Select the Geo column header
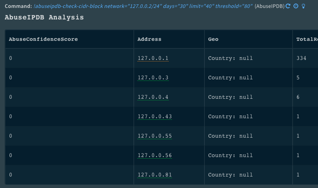318x188 pixels. click(213, 39)
